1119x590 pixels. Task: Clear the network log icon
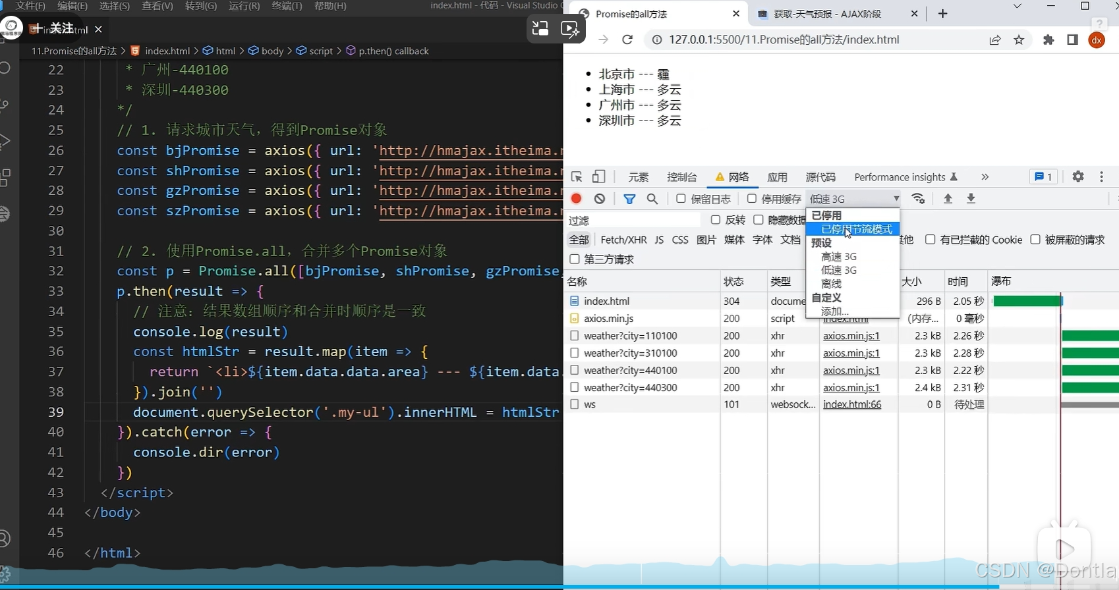click(599, 199)
